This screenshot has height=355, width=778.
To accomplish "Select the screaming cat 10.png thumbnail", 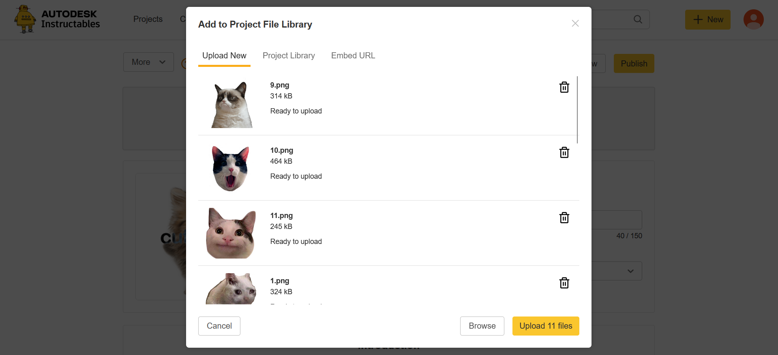I will [x=230, y=168].
